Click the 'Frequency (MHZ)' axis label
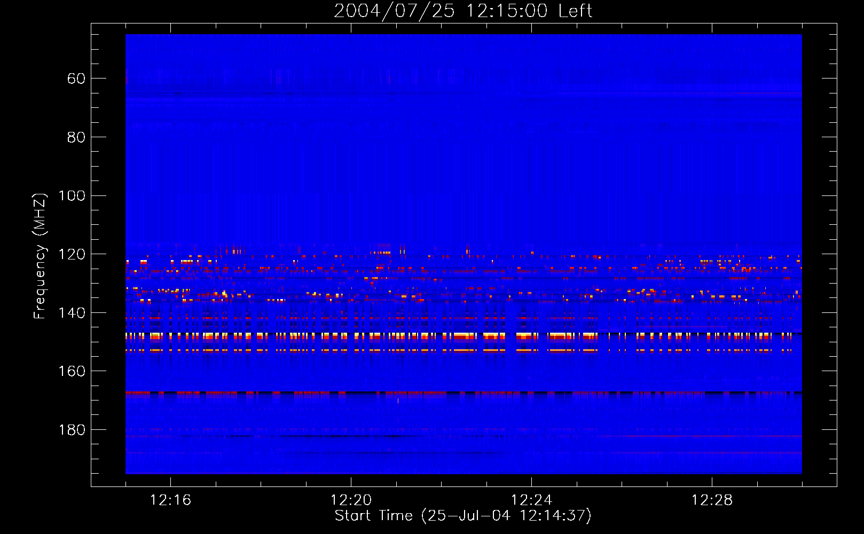The width and height of the screenshot is (864, 534). (x=40, y=256)
